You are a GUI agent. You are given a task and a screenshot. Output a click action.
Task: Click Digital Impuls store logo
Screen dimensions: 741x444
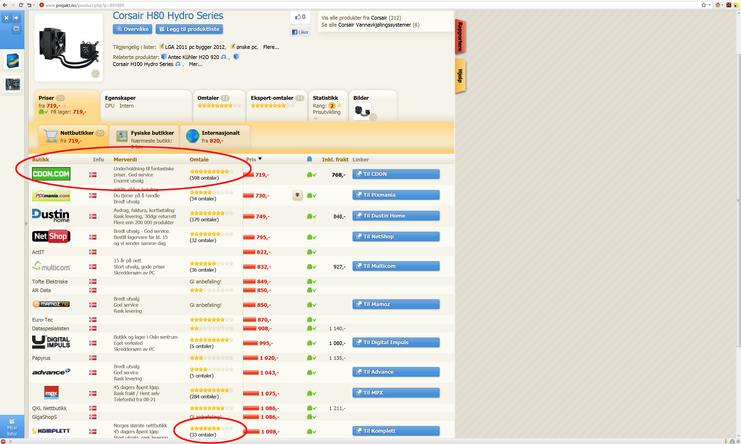tap(51, 342)
